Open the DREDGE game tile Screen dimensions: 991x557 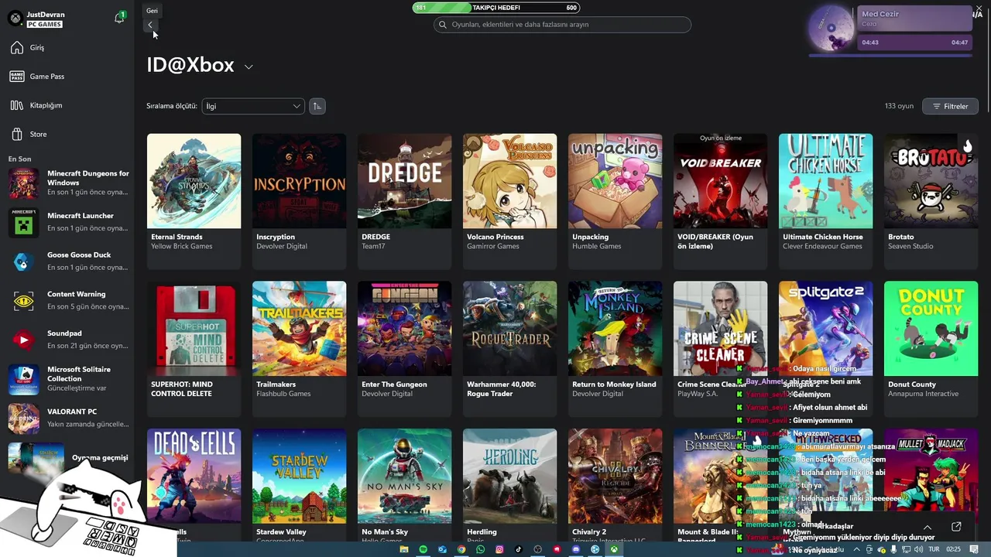click(404, 201)
